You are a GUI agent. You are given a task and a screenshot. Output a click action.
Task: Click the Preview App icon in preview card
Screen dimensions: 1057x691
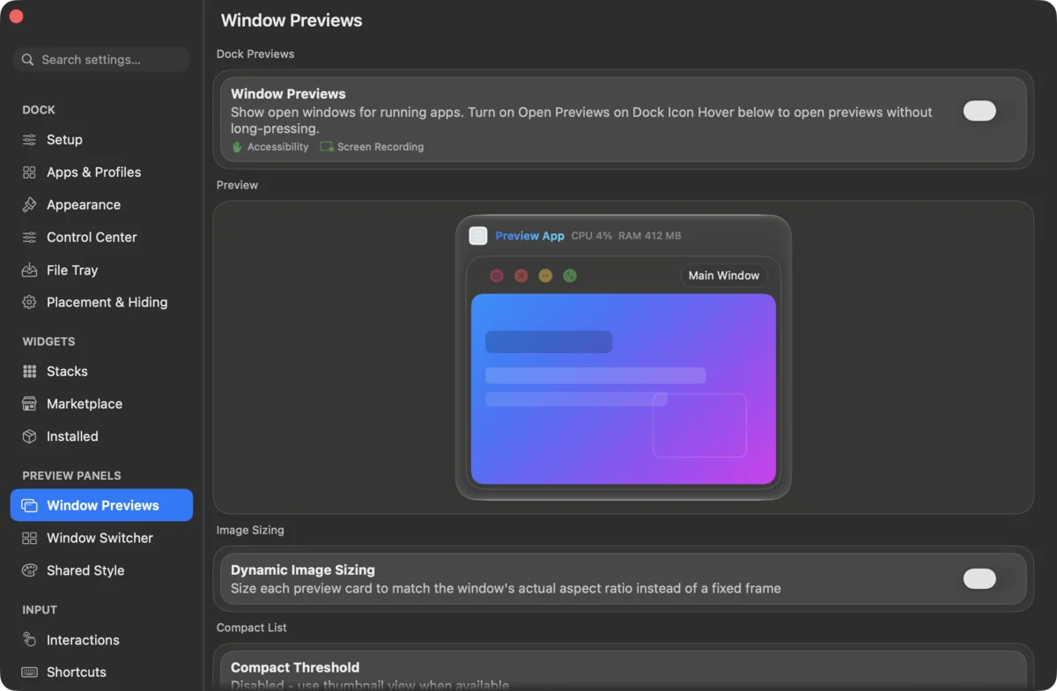coord(478,236)
